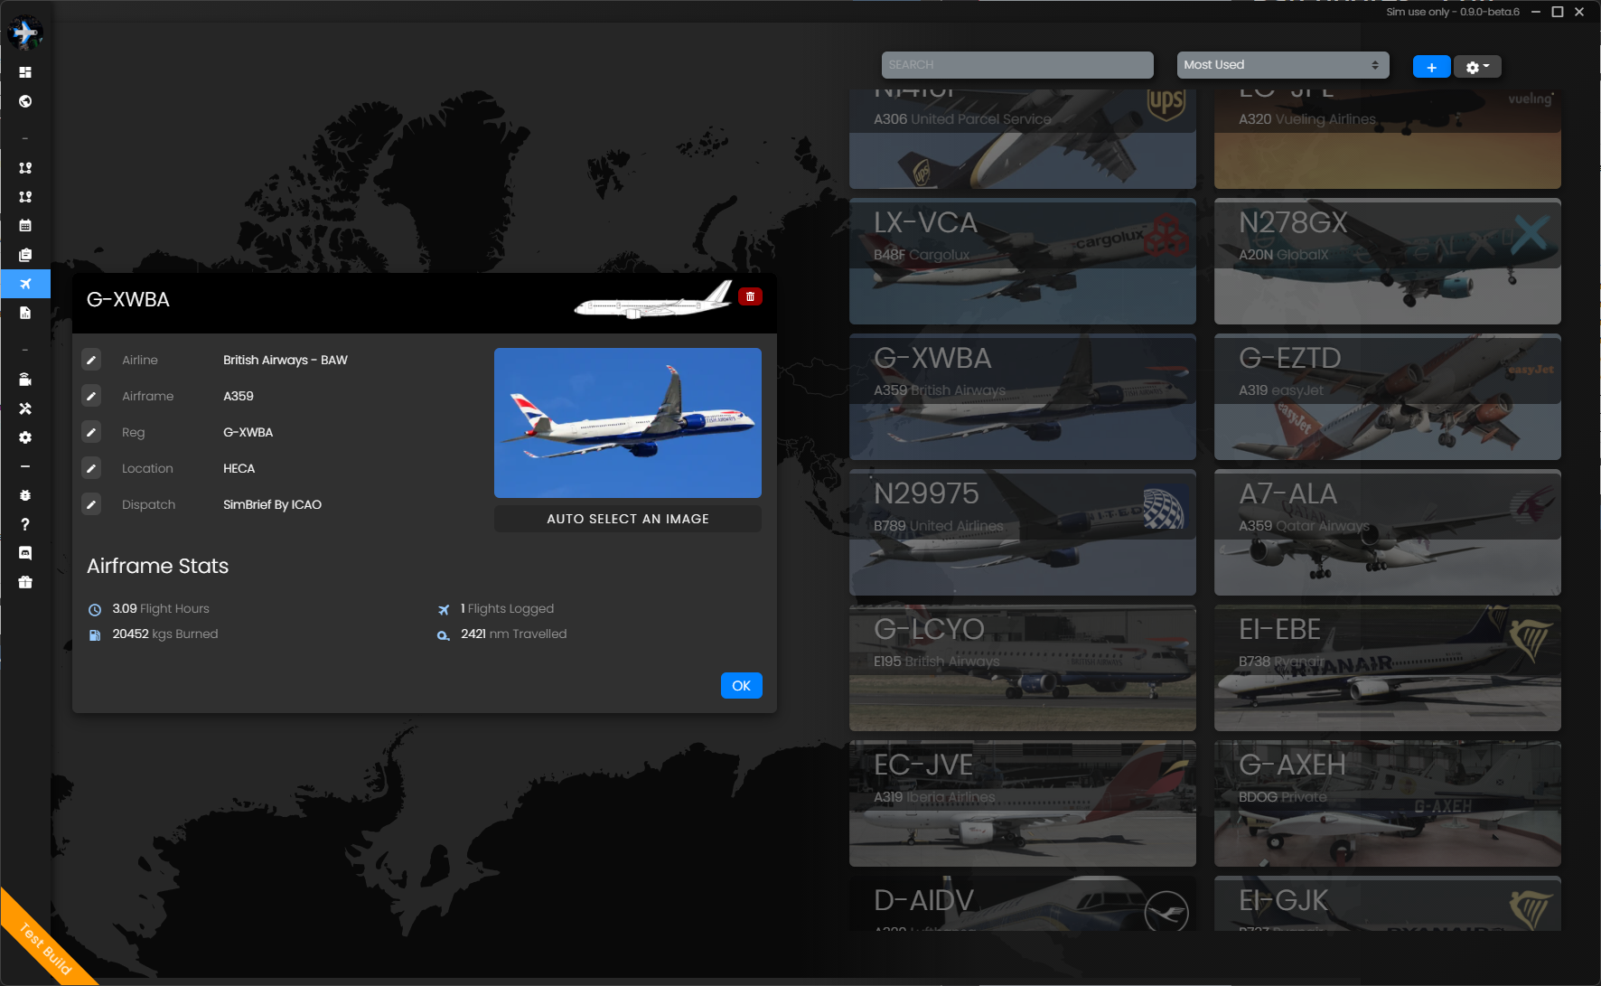Click the British Airways - BAW value
This screenshot has width=1601, height=986.
tap(286, 360)
